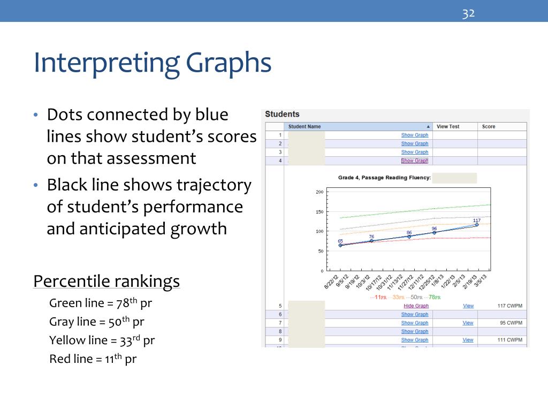Click row number 5 in students table

(280, 306)
